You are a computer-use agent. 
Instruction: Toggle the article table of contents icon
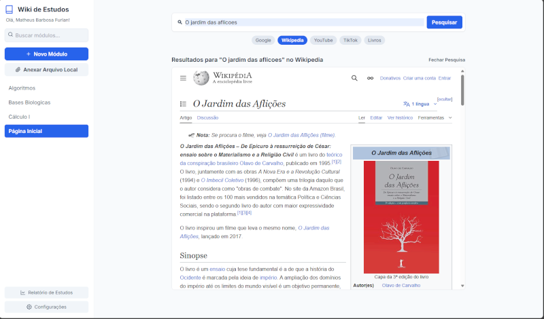click(x=183, y=104)
